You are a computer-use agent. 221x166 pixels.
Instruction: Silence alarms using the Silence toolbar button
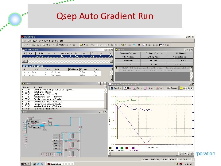coord(115,45)
